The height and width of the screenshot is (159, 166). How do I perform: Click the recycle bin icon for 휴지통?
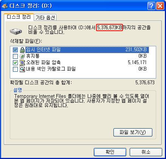coord(22,56)
